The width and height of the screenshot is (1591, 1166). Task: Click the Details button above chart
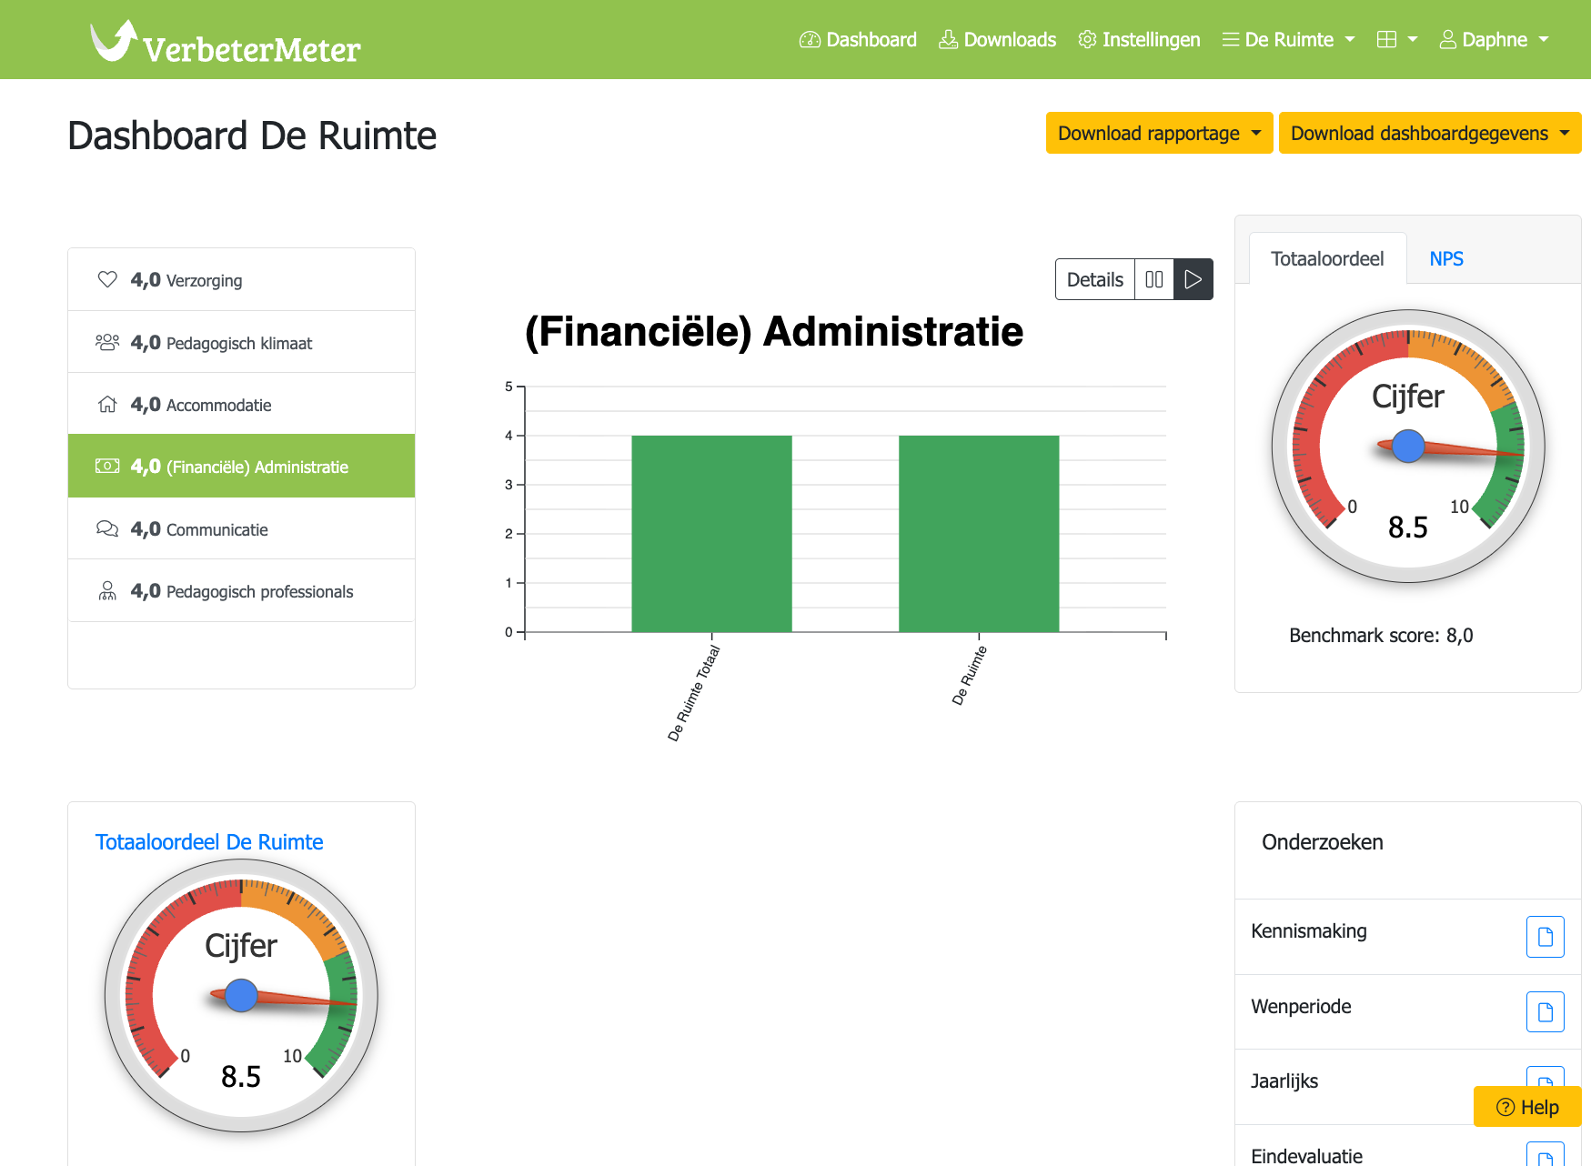point(1095,279)
